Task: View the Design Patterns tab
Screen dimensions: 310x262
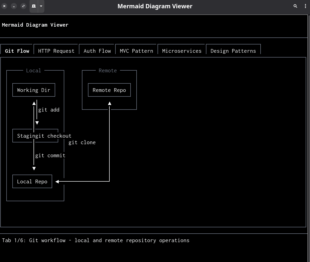Action: tap(233, 51)
